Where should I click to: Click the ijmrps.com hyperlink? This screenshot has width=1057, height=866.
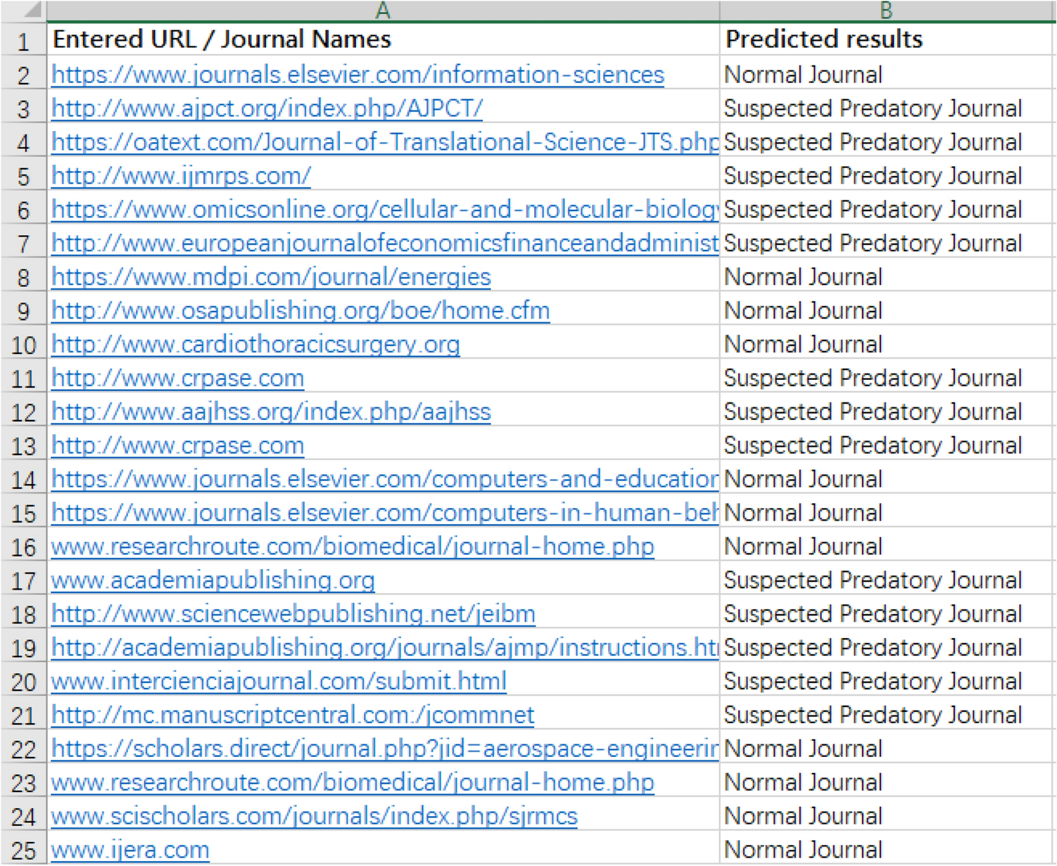click(181, 176)
